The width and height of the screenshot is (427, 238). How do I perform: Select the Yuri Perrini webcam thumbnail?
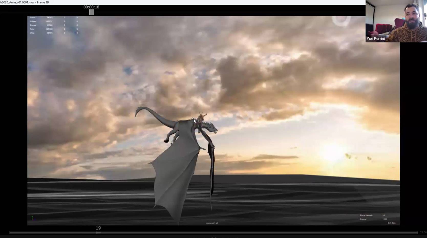[396, 21]
